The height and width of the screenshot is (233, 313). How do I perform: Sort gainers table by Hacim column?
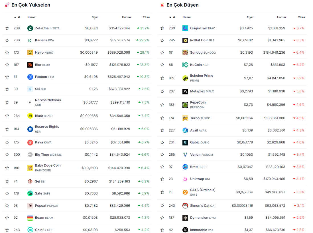[x=126, y=17]
